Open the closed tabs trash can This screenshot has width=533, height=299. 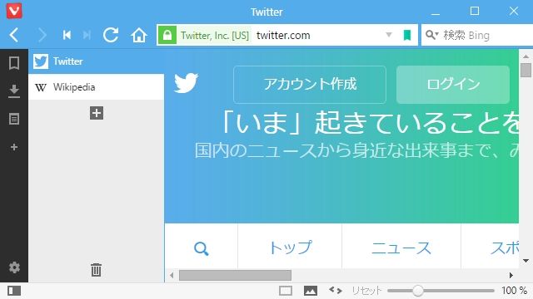click(97, 270)
